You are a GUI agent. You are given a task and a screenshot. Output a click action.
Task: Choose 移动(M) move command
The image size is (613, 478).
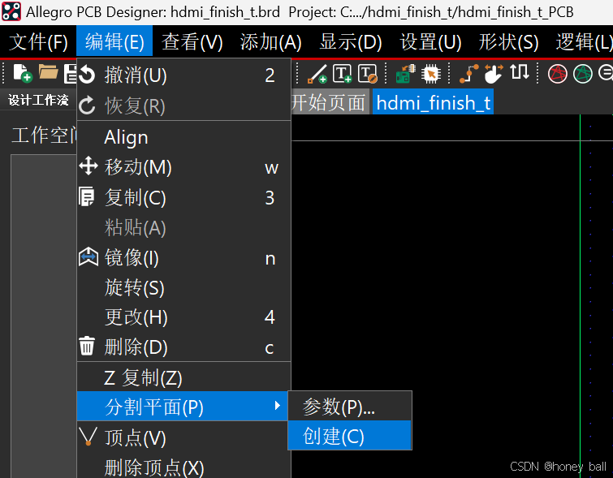[x=183, y=167]
